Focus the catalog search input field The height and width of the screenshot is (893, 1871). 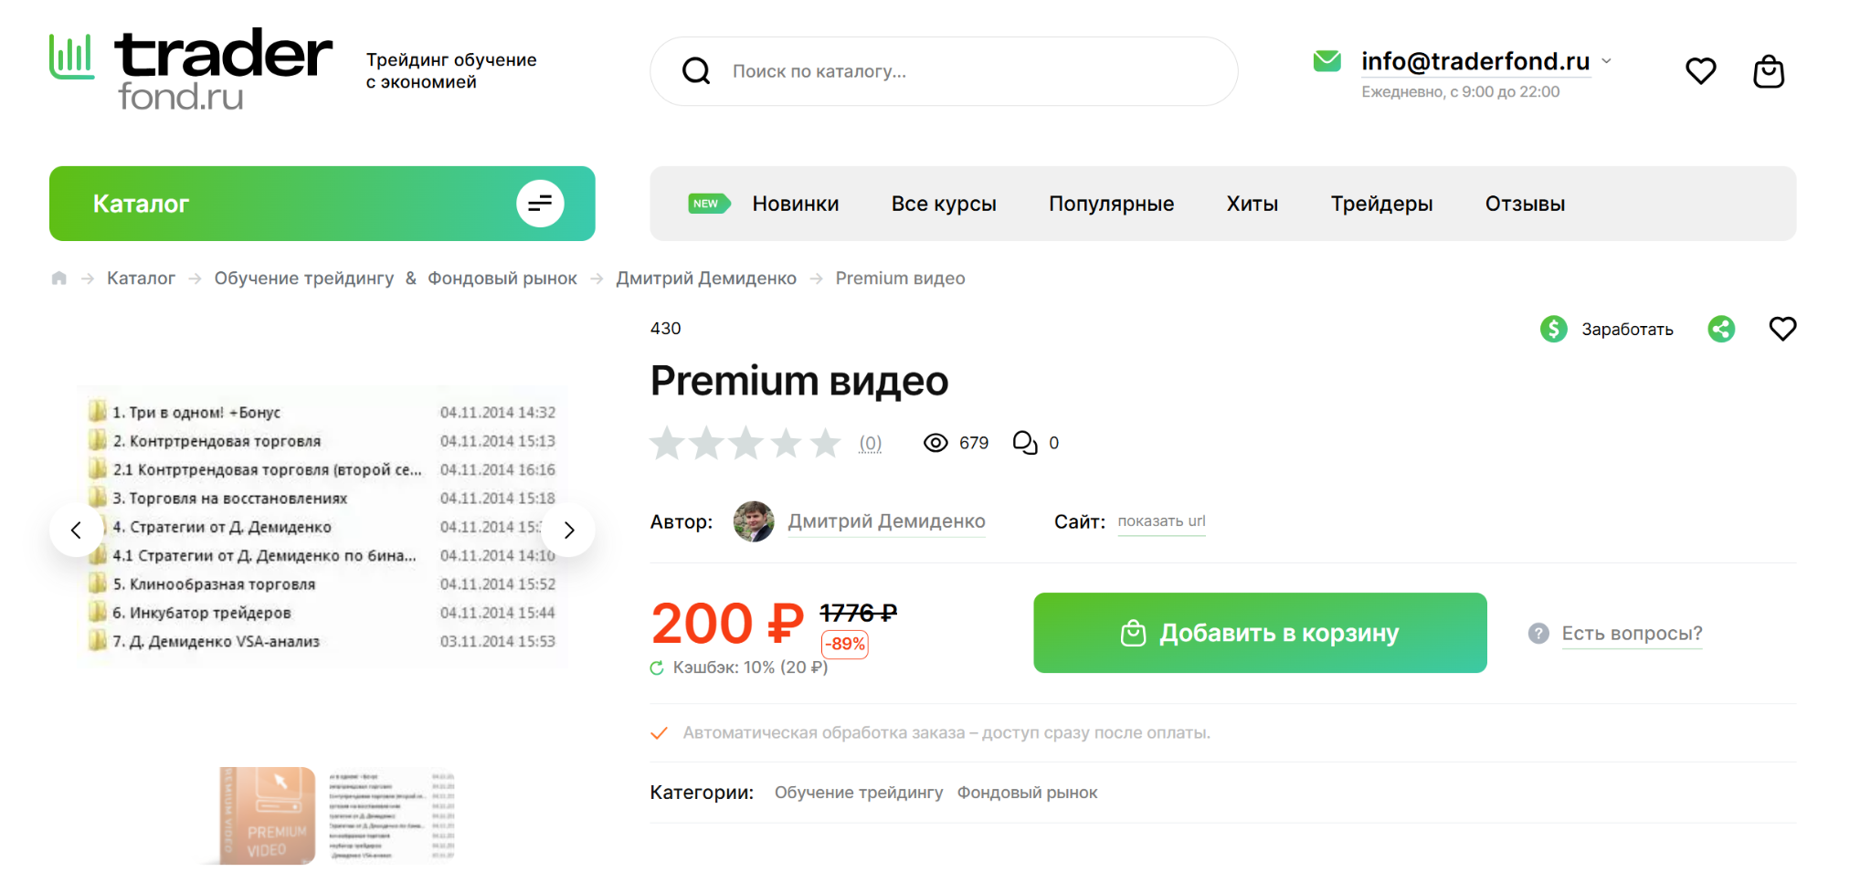[944, 71]
